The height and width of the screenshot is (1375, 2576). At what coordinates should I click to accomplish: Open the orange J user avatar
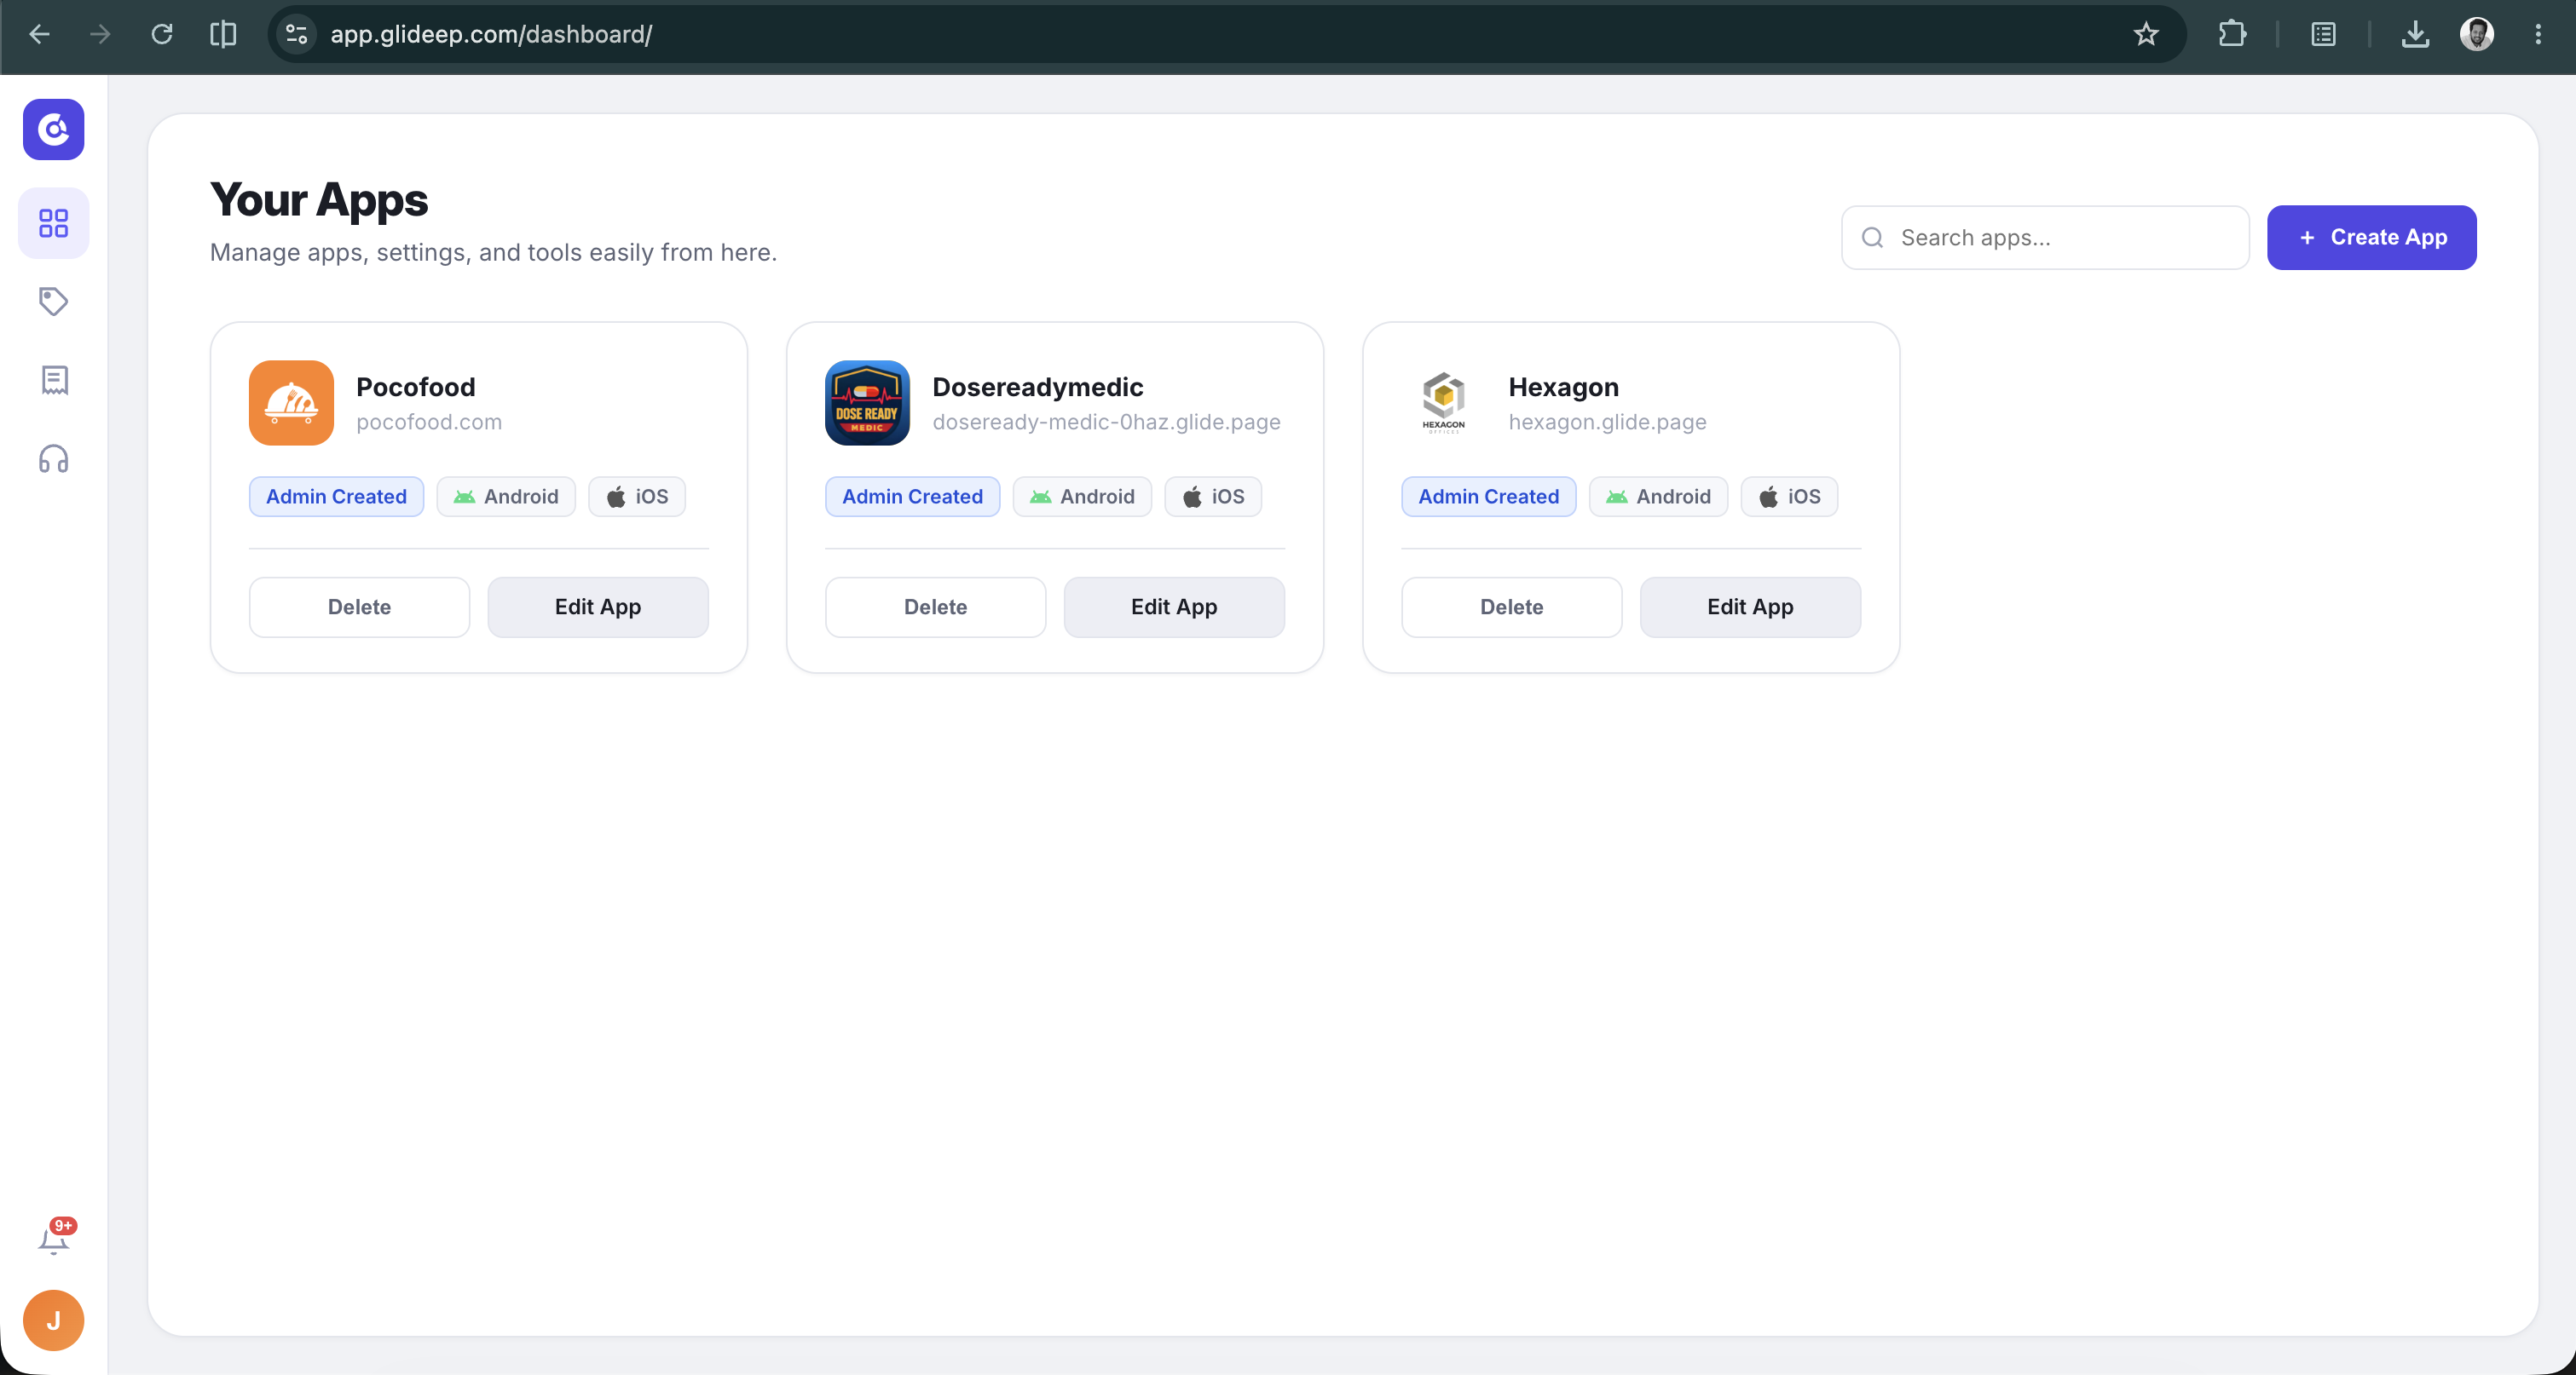pyautogui.click(x=54, y=1319)
